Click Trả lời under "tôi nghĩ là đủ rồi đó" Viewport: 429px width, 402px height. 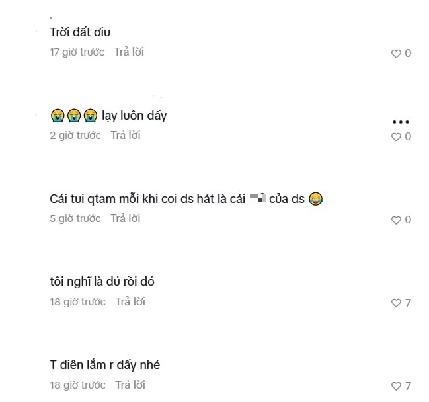pyautogui.click(x=130, y=301)
